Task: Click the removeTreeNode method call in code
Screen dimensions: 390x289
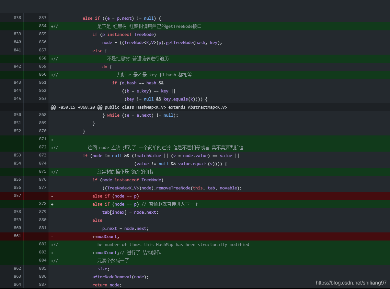Action: click(x=173, y=188)
